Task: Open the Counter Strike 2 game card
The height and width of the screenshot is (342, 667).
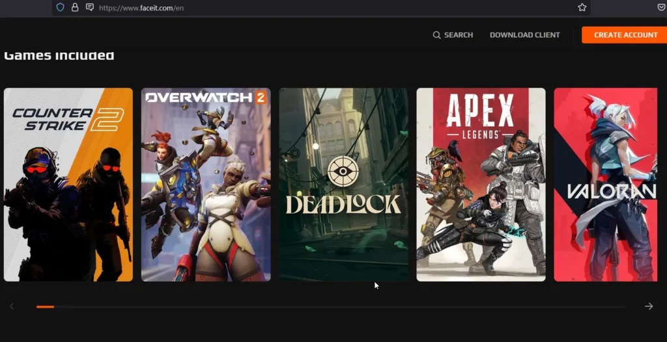Action: [68, 185]
